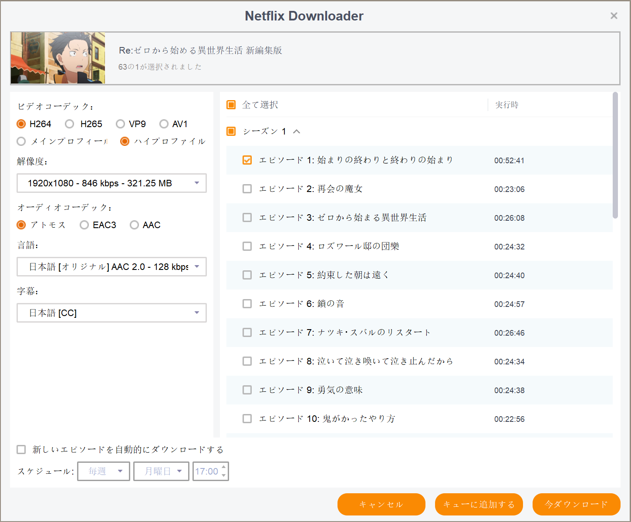Click エピソード 8 title text
The image size is (631, 522).
(x=356, y=361)
